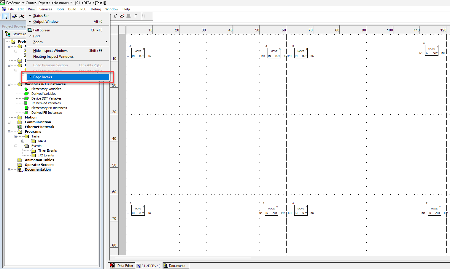450x269 pixels.
Task: Switch to the S1 <DFB> tab
Action: pos(149,266)
